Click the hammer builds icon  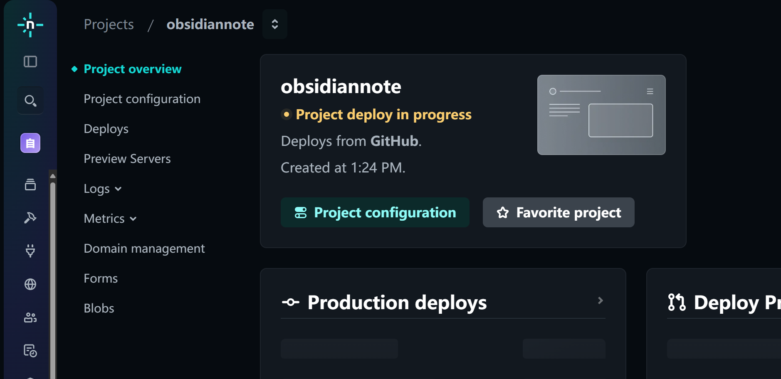click(30, 217)
